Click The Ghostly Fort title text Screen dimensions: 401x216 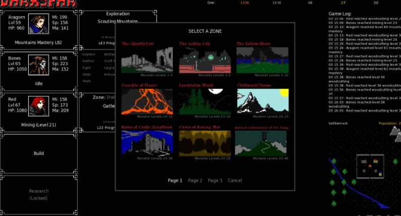[x=137, y=44]
